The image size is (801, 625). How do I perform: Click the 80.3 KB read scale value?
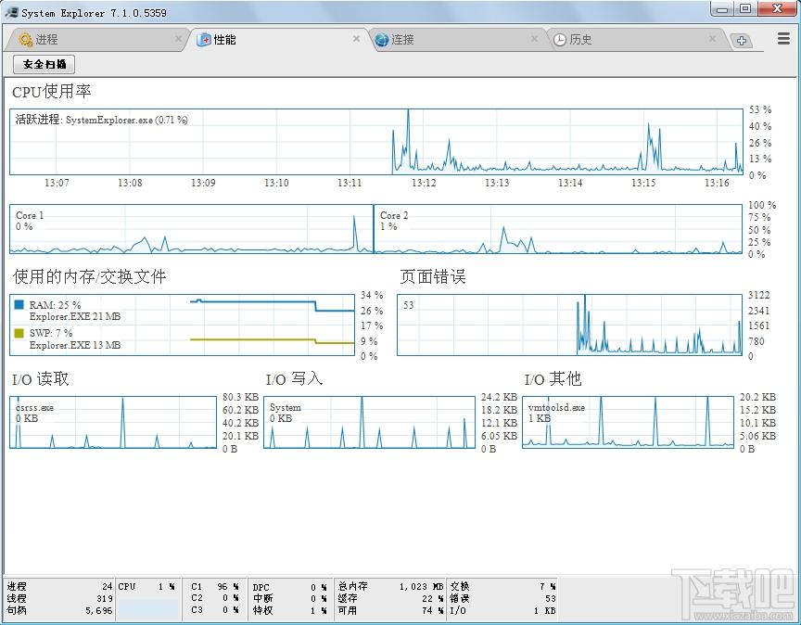pos(240,397)
